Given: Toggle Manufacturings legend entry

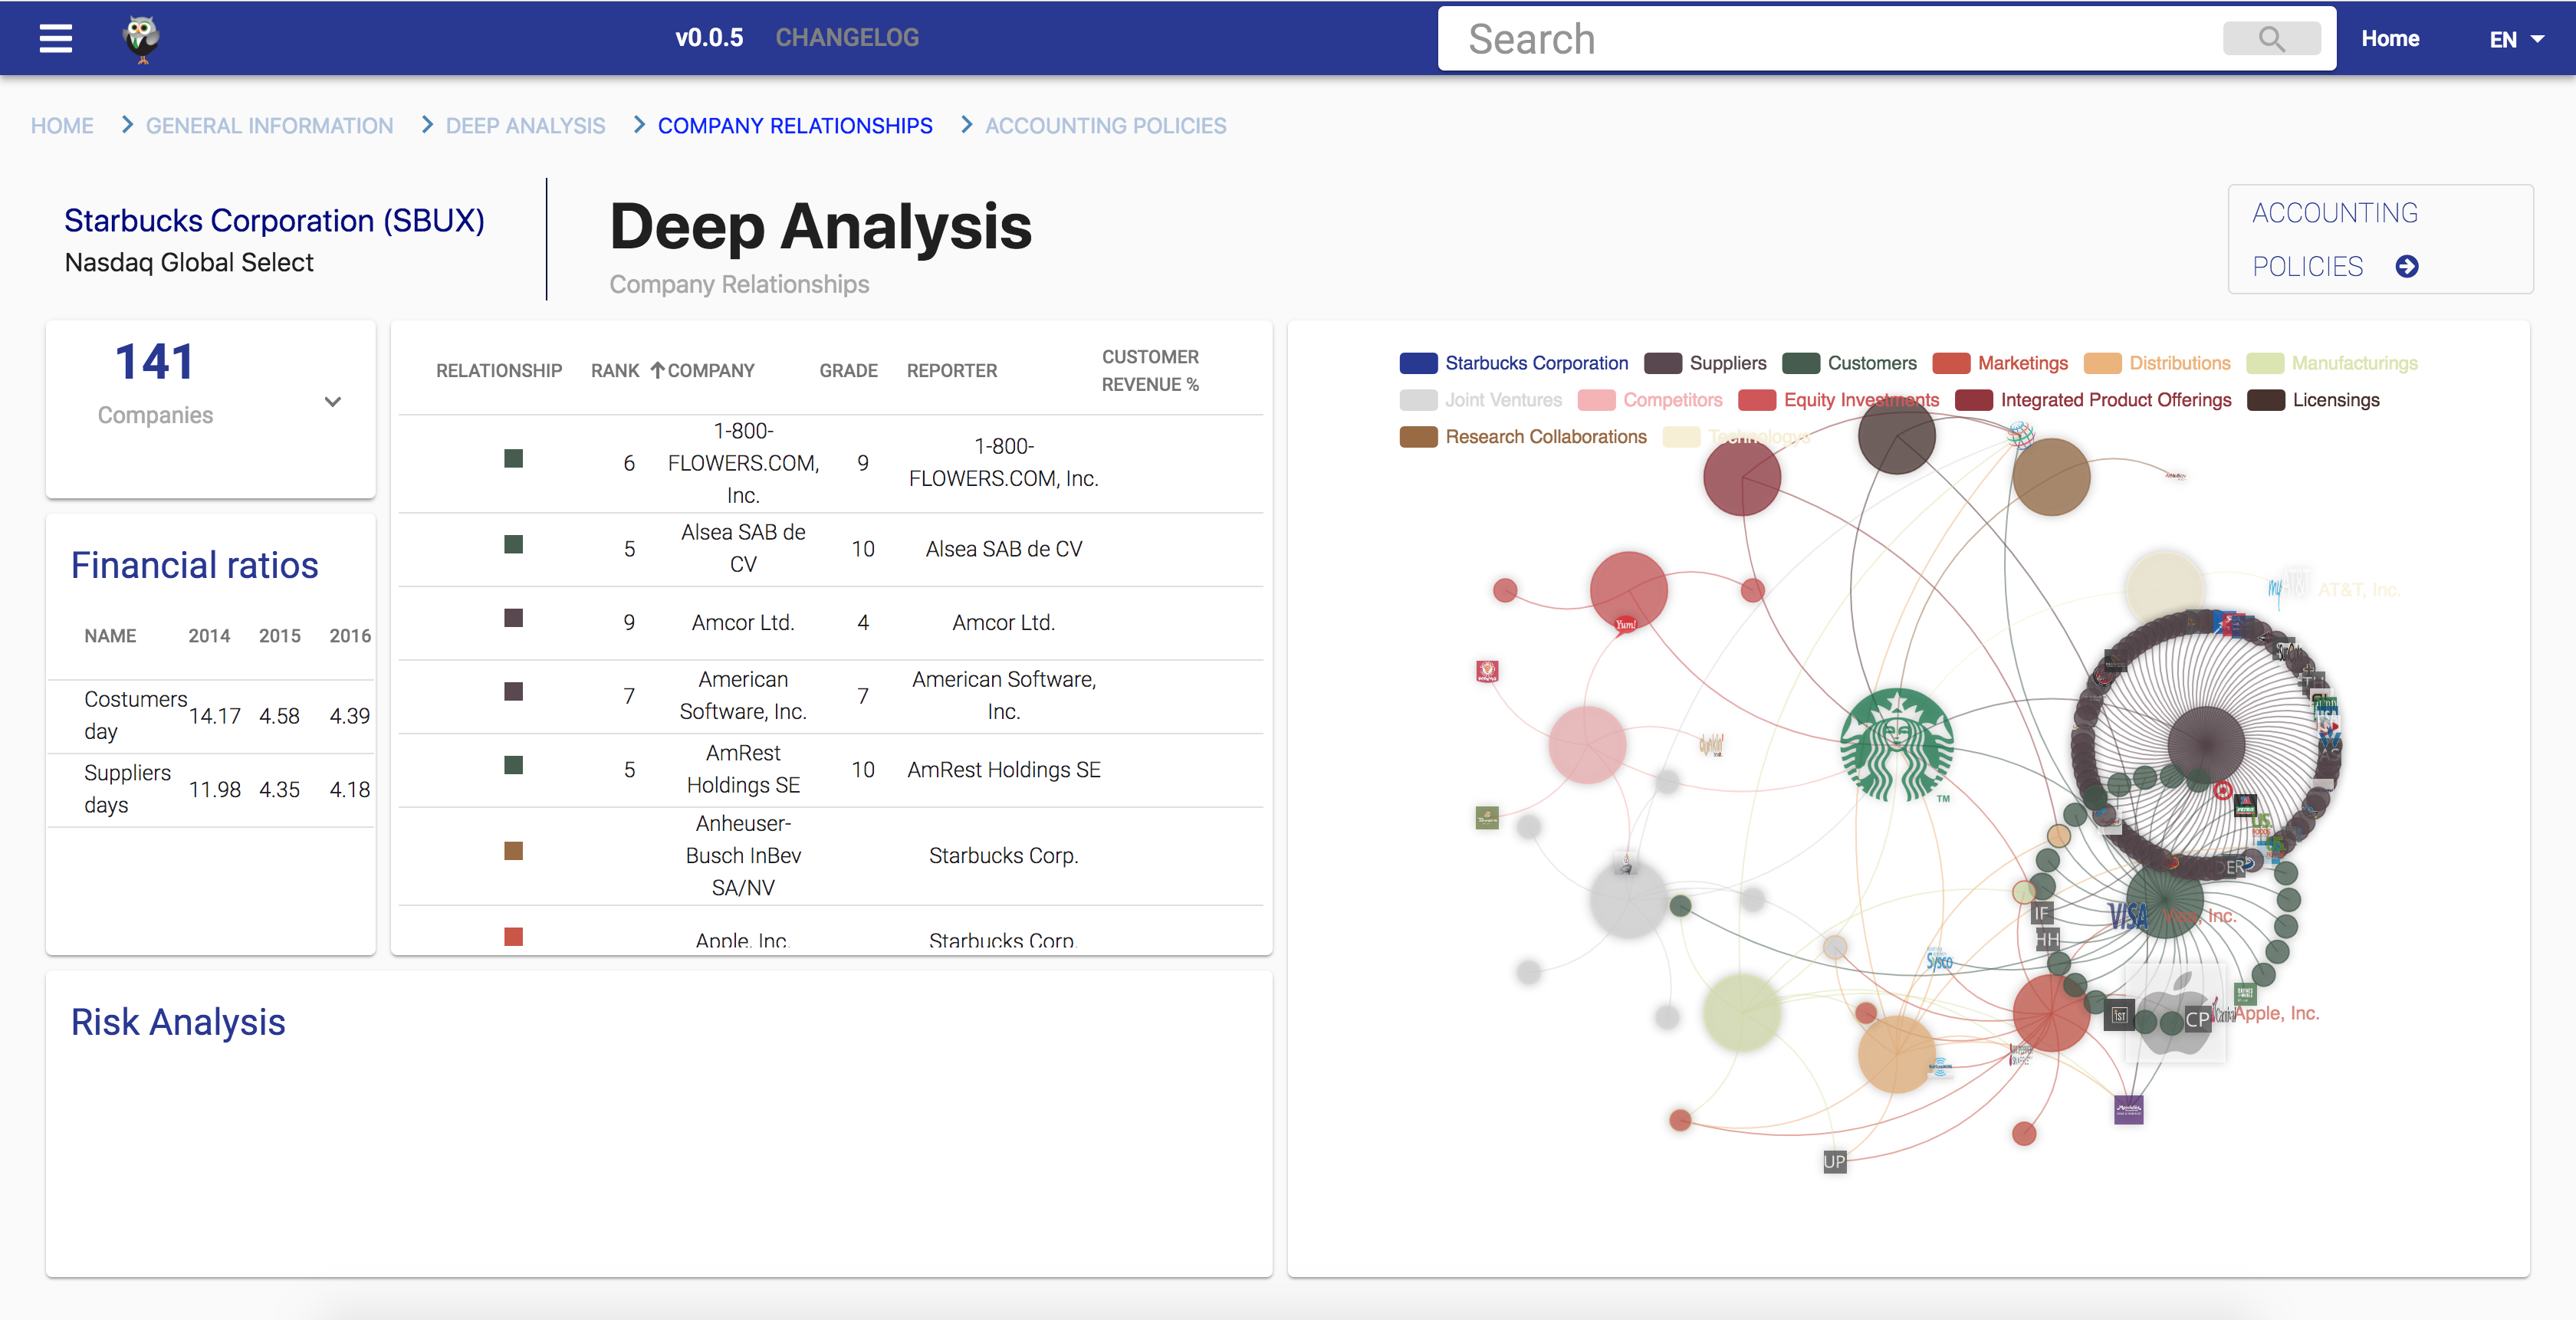Looking at the screenshot, I should click(2332, 363).
